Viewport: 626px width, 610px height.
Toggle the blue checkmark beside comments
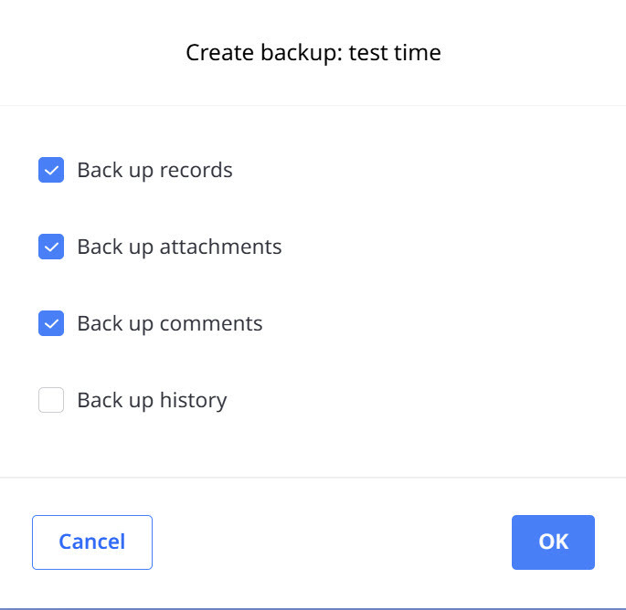point(51,323)
